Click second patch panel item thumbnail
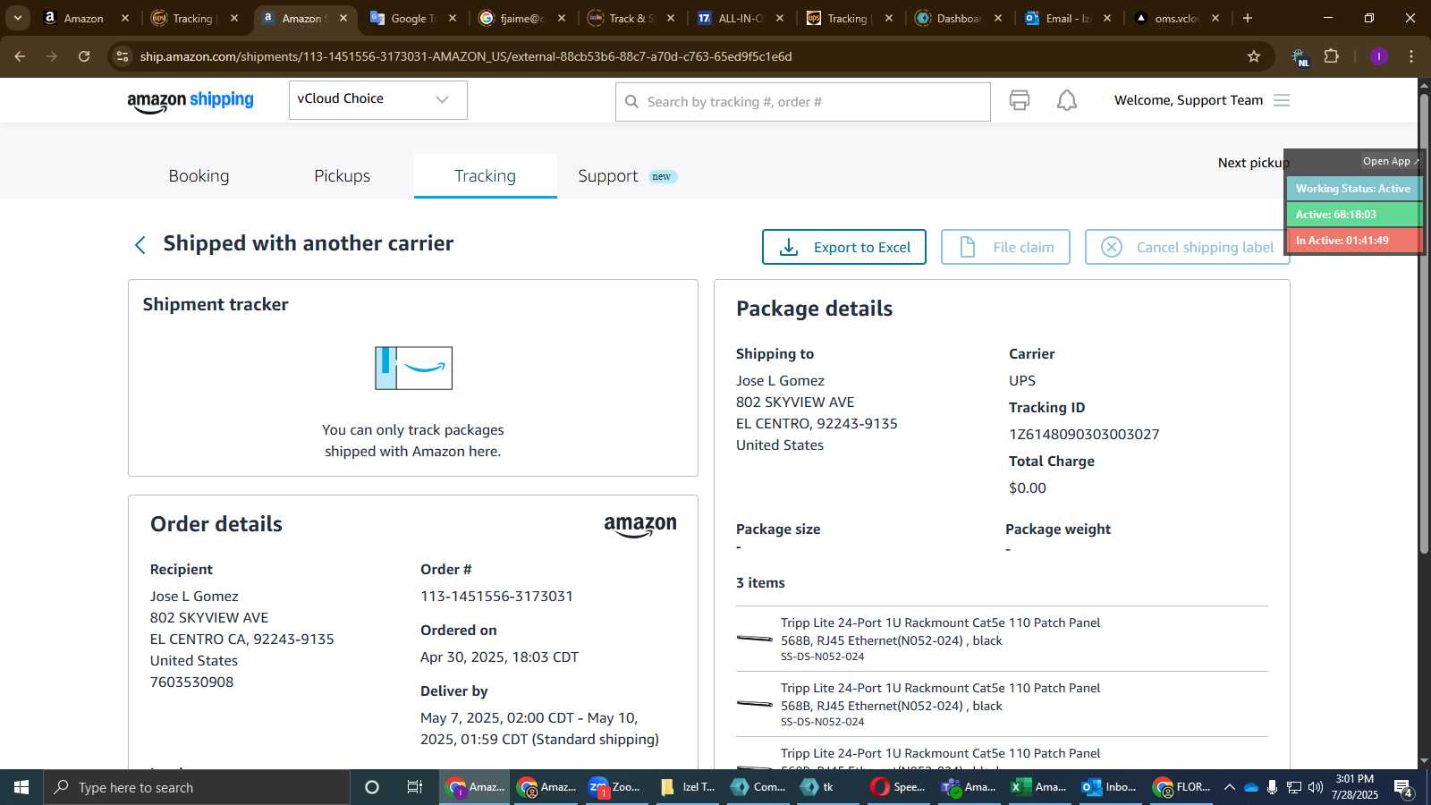This screenshot has width=1431, height=805. pos(755,704)
